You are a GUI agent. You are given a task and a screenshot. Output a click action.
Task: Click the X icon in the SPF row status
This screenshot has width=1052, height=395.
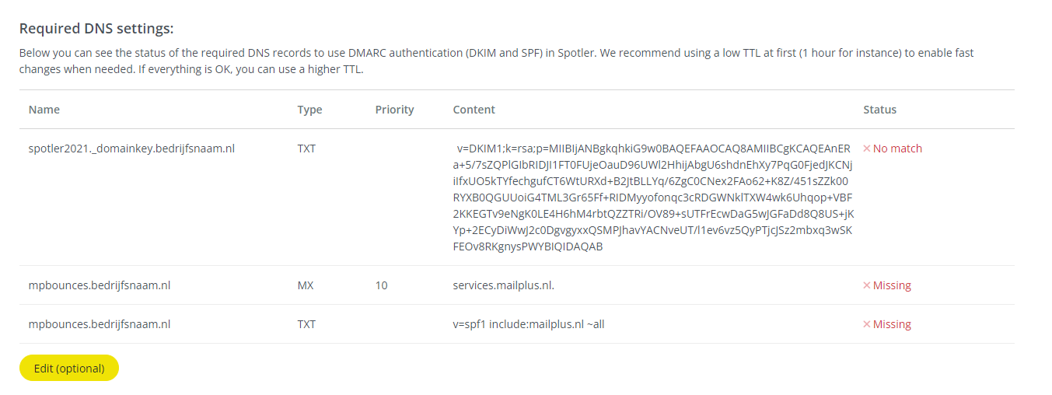[x=867, y=324]
